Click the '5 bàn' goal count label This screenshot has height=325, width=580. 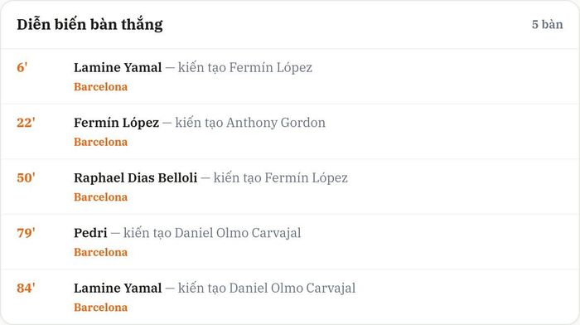click(547, 24)
